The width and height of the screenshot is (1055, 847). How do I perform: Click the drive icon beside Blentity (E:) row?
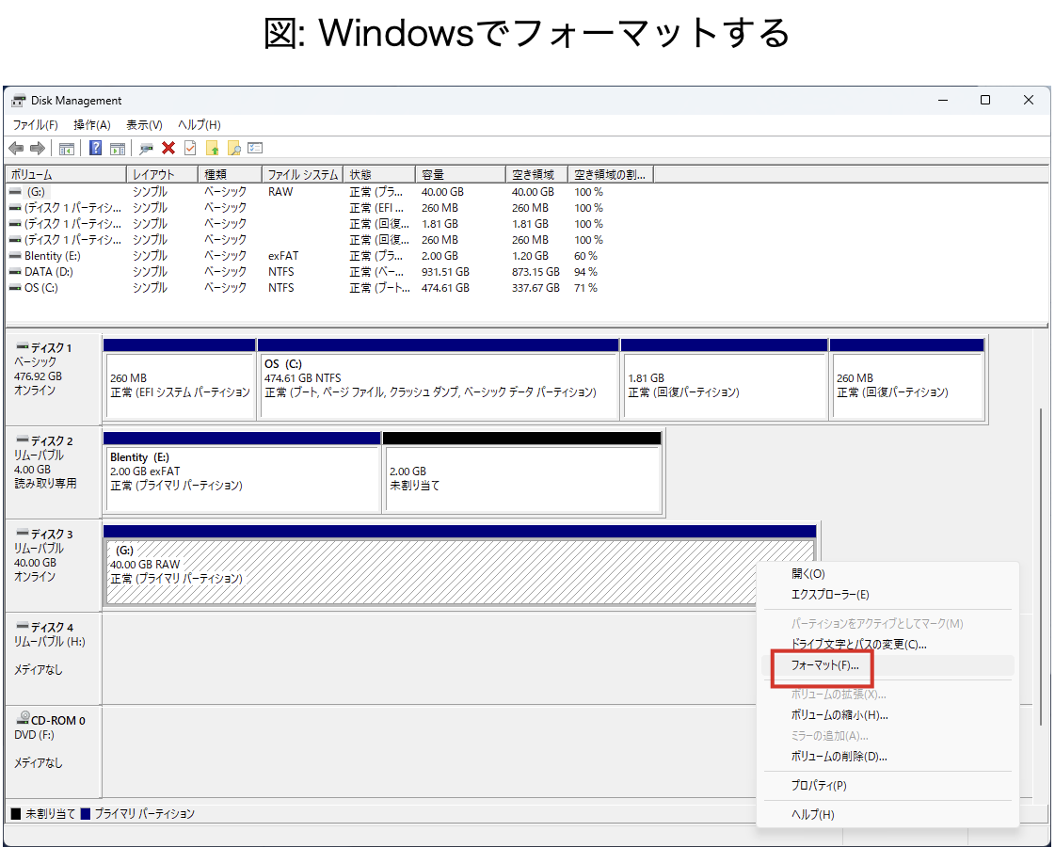point(15,256)
